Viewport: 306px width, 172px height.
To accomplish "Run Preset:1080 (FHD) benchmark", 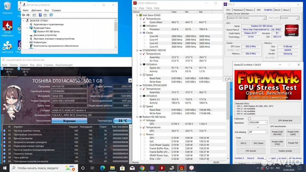I will (x=277, y=143).
